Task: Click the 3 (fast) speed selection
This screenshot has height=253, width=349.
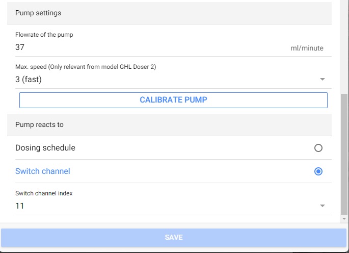Action: [x=29, y=79]
